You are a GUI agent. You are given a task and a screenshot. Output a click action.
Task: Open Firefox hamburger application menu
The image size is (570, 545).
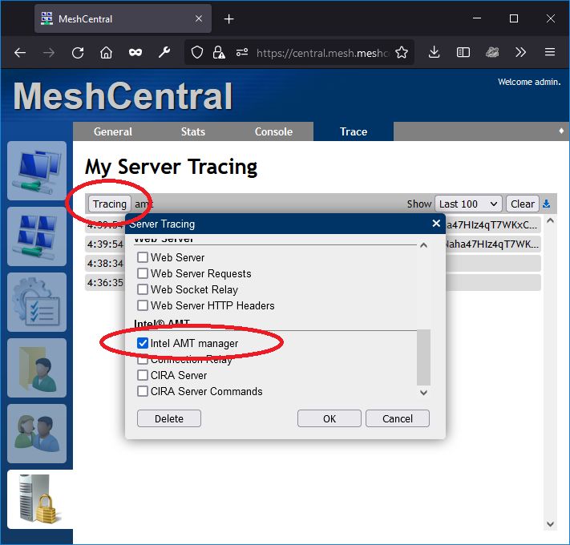tap(550, 53)
